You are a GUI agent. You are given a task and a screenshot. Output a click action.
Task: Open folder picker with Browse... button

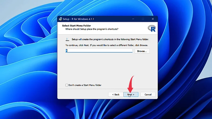point(142,51)
